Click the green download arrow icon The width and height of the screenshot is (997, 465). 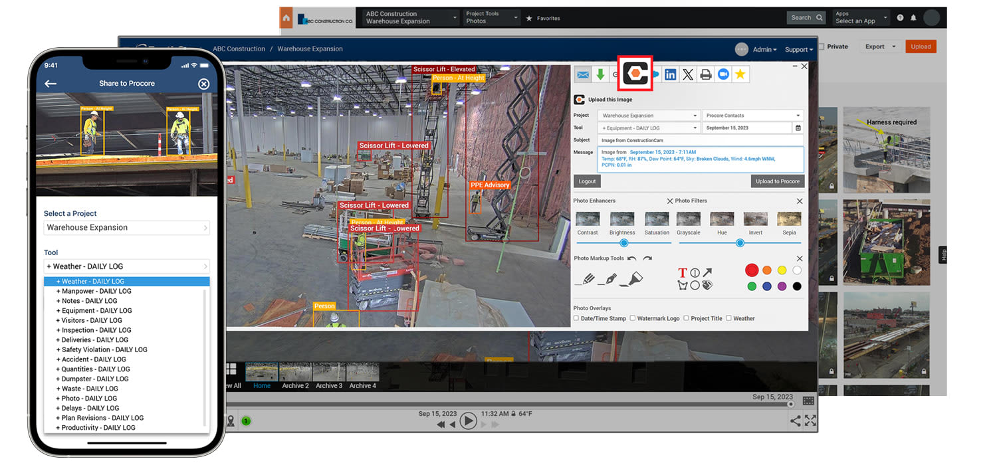click(x=600, y=74)
